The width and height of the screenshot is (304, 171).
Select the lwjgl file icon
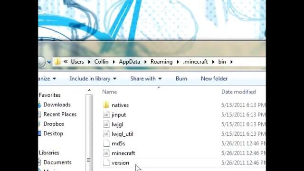(106, 124)
